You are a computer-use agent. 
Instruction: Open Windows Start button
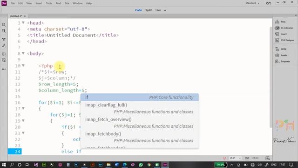(4, 165)
